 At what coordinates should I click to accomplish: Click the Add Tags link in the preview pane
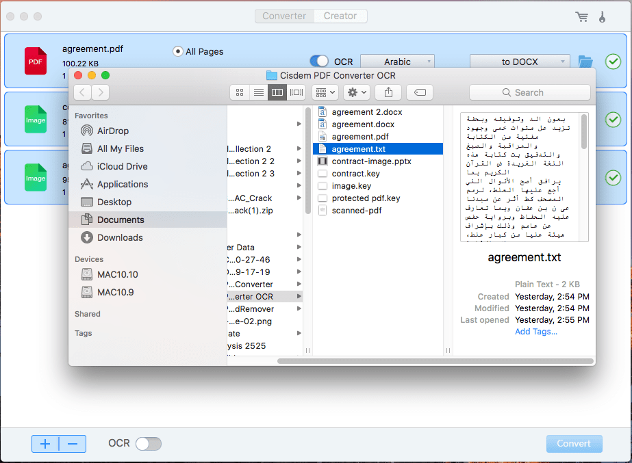(x=536, y=331)
